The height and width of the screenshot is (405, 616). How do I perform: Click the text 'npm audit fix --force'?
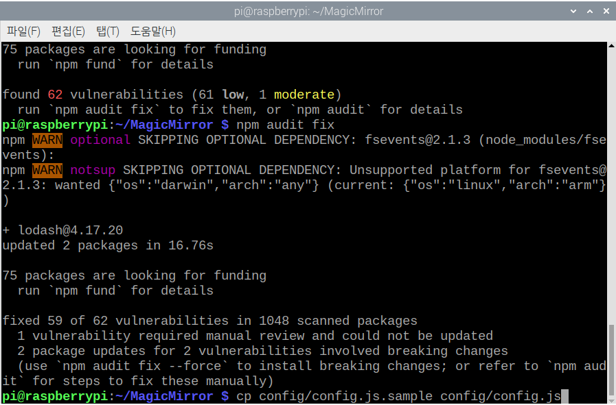(x=142, y=366)
